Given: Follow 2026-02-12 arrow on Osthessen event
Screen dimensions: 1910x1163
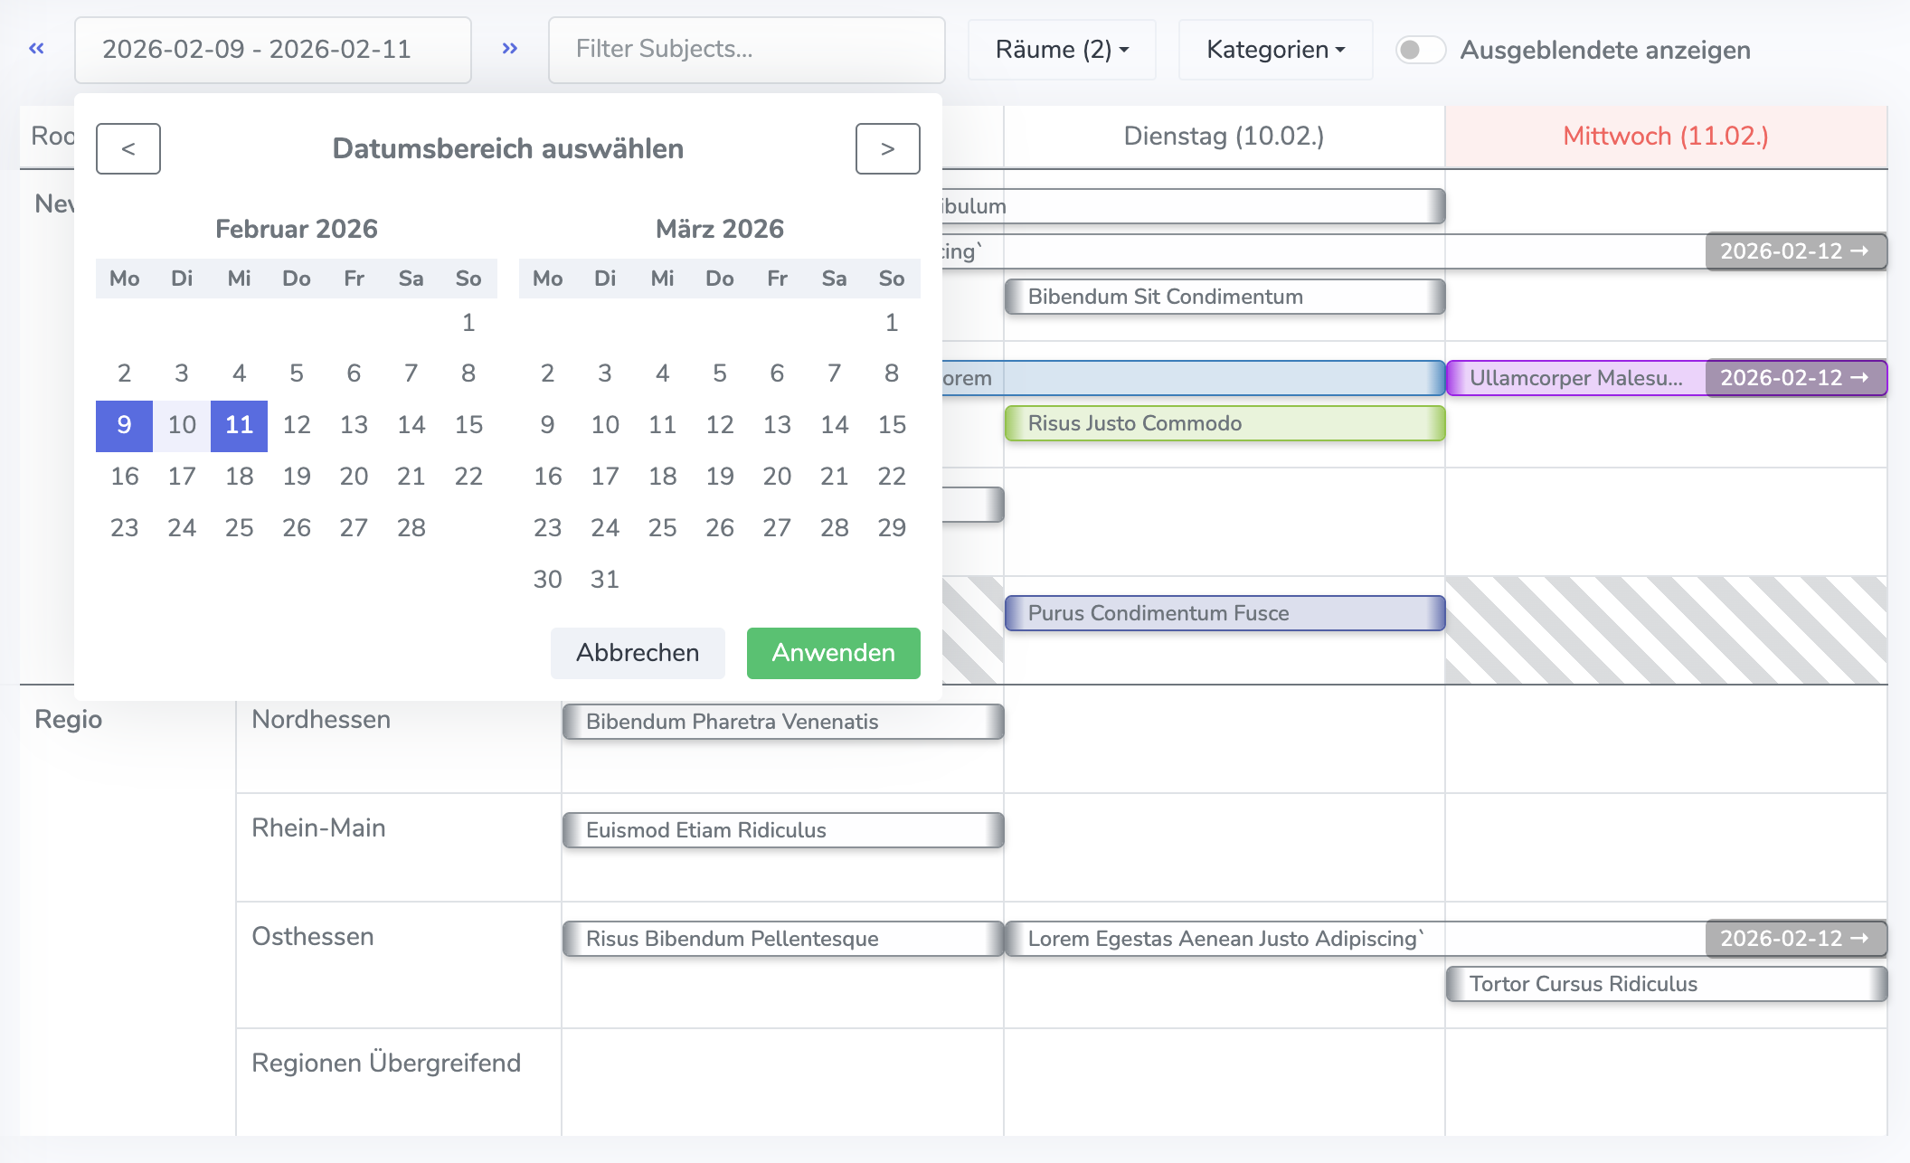Looking at the screenshot, I should pyautogui.click(x=1796, y=939).
